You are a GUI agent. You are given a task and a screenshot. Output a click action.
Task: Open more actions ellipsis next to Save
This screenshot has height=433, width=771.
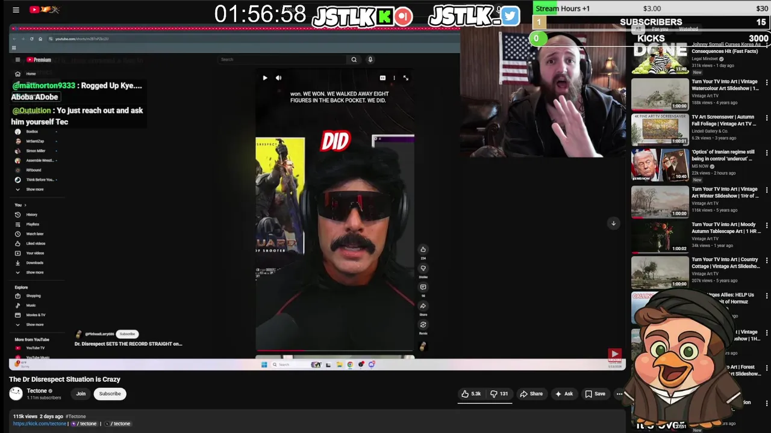tap(619, 394)
